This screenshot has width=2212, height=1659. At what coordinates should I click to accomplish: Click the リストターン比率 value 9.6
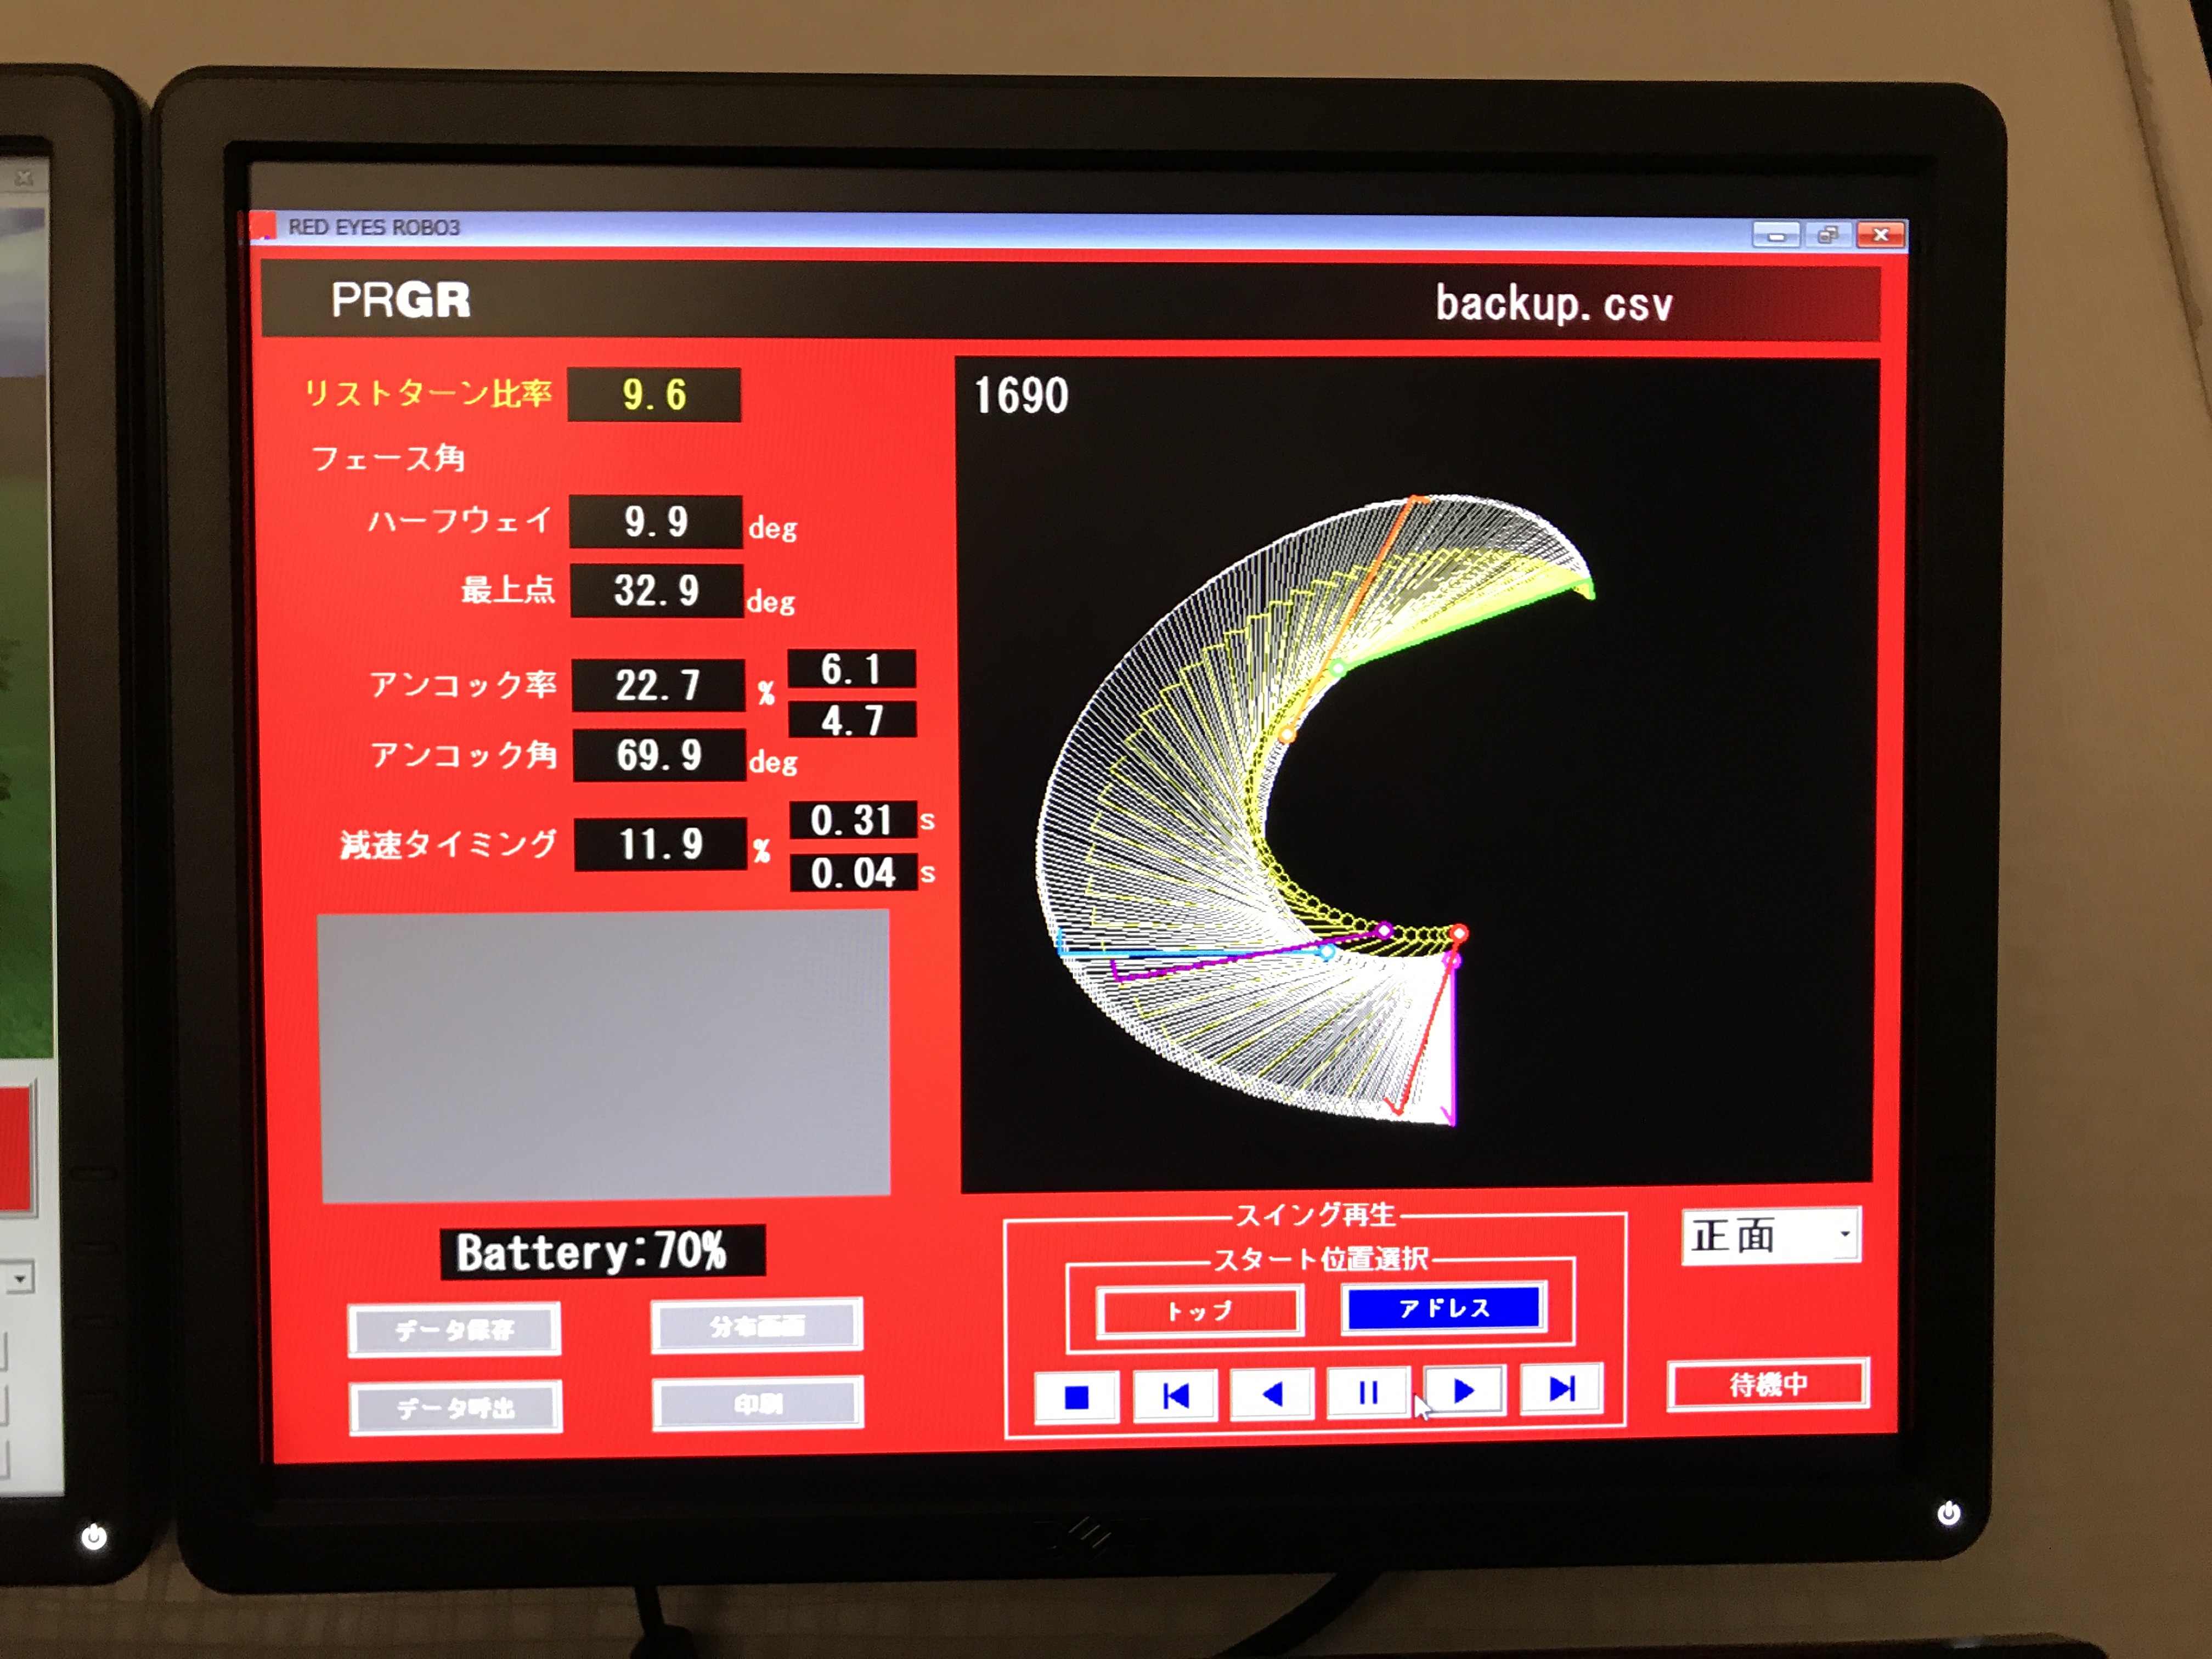(x=654, y=395)
